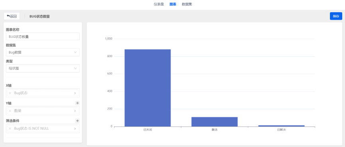
Task: Add a new 筛选条件 with plus icon
Action: coord(77,121)
